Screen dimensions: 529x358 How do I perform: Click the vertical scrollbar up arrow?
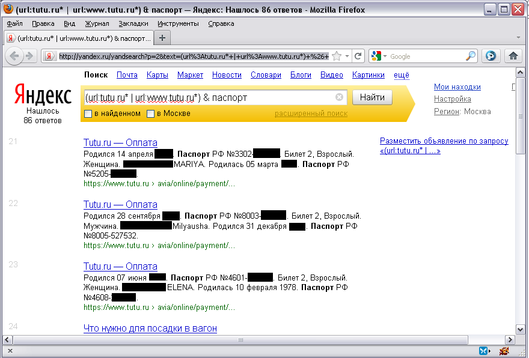coord(520,73)
